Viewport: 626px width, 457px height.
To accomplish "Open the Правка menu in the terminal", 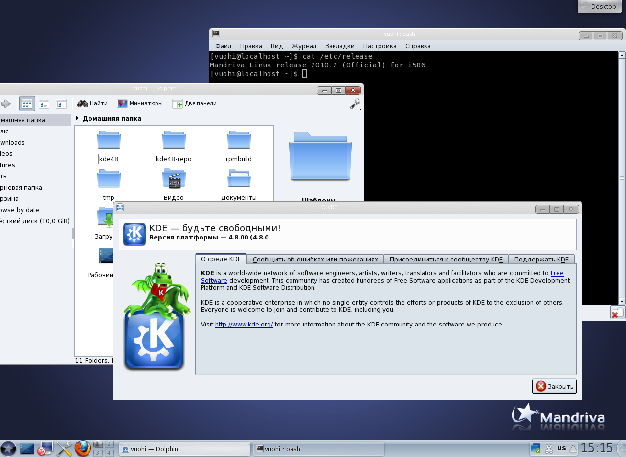I will click(x=251, y=46).
